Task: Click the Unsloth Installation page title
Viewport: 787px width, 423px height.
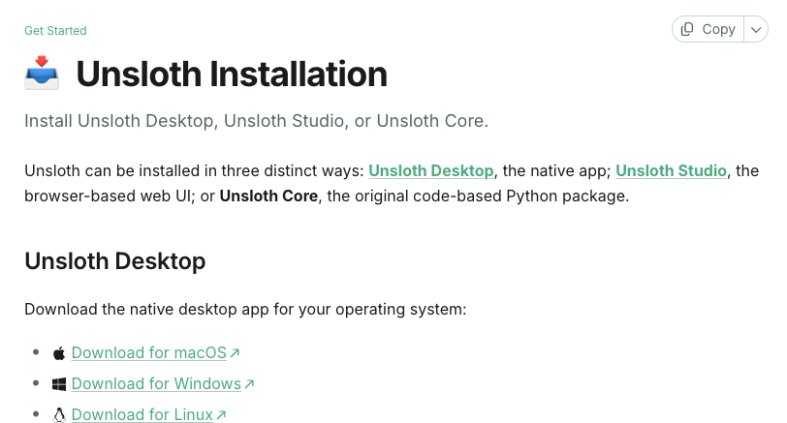Action: click(232, 75)
